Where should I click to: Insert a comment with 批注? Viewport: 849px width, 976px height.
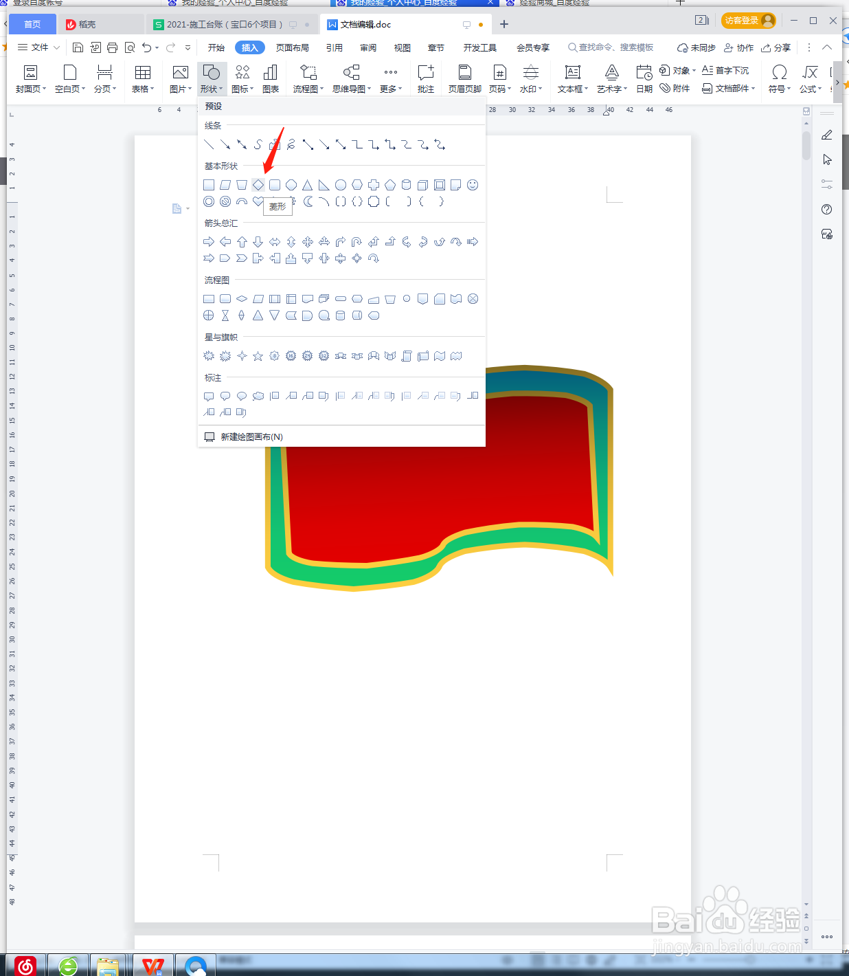click(x=426, y=79)
